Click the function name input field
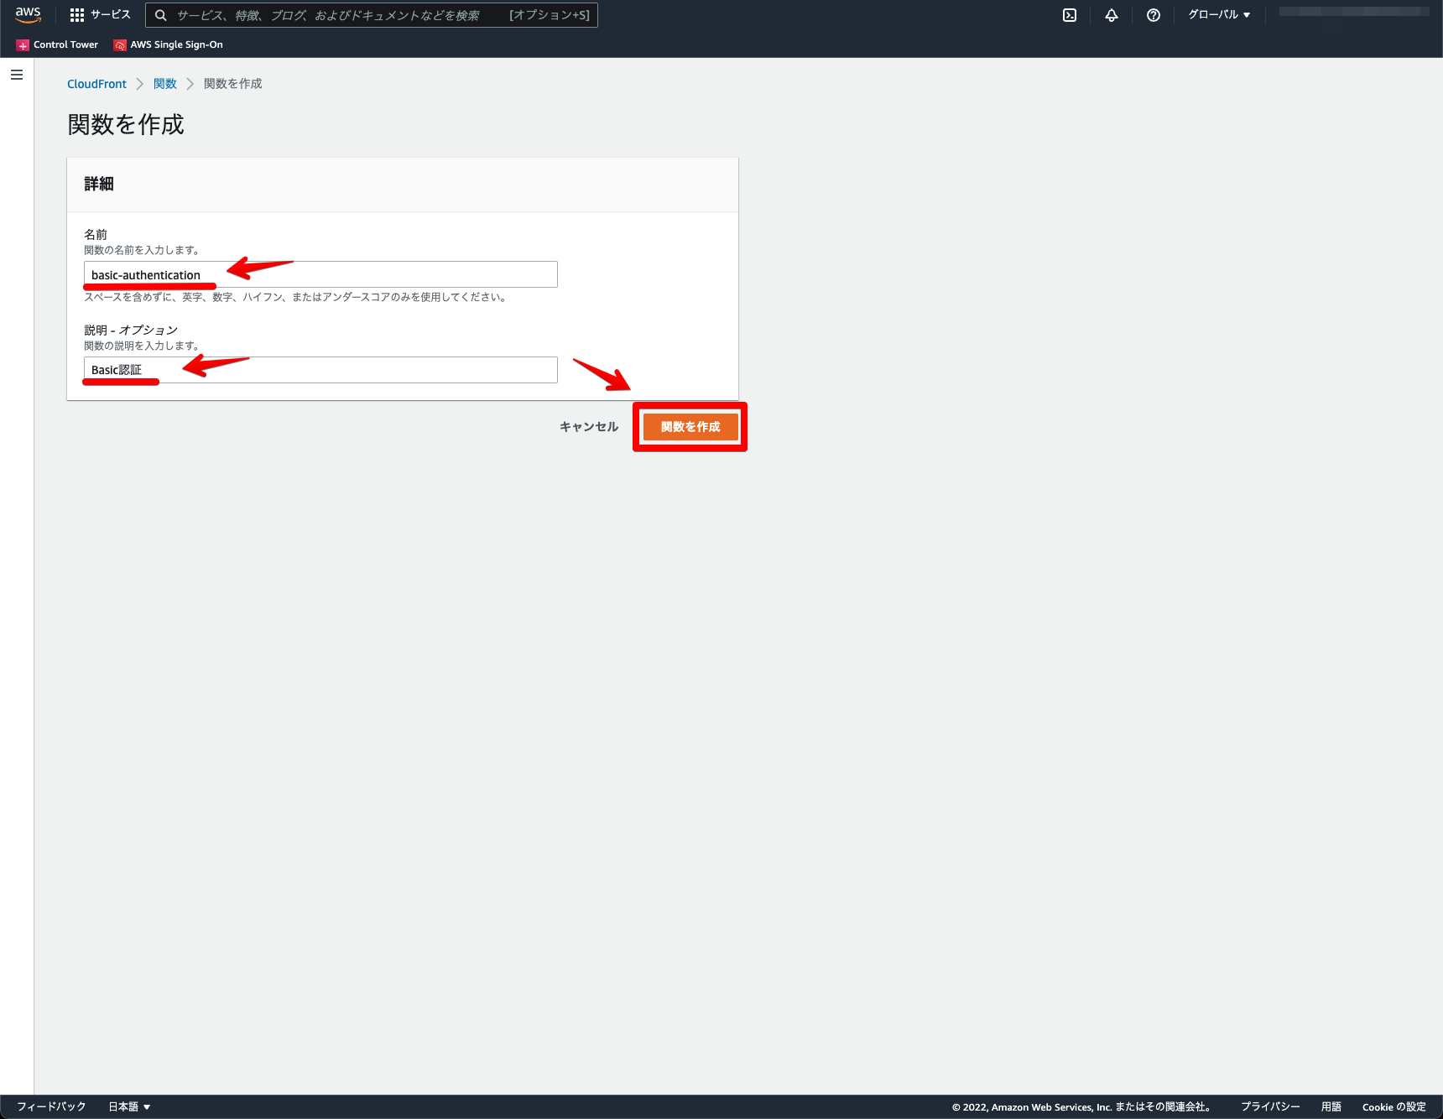Viewport: 1443px width, 1119px height. tap(320, 274)
